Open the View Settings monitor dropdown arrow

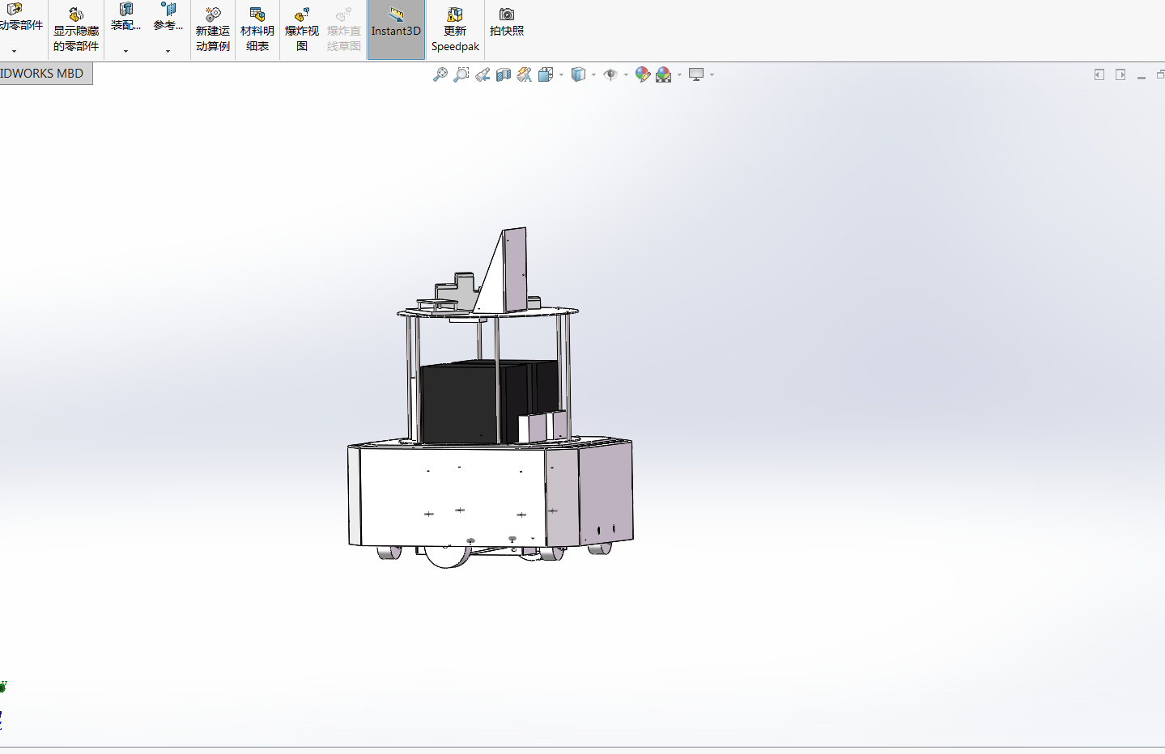(x=712, y=75)
